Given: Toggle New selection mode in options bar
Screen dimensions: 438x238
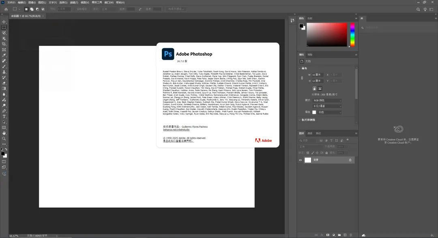Looking at the screenshot, I should [26, 9].
